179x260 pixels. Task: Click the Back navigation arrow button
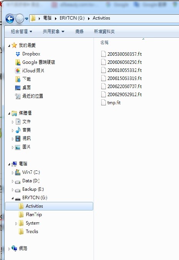10,18
